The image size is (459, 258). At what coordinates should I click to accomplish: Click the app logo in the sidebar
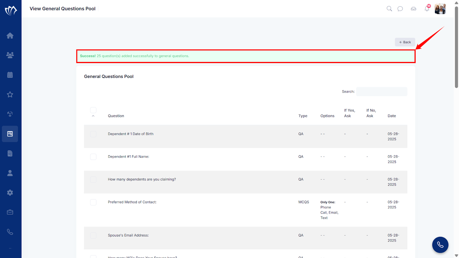click(11, 11)
